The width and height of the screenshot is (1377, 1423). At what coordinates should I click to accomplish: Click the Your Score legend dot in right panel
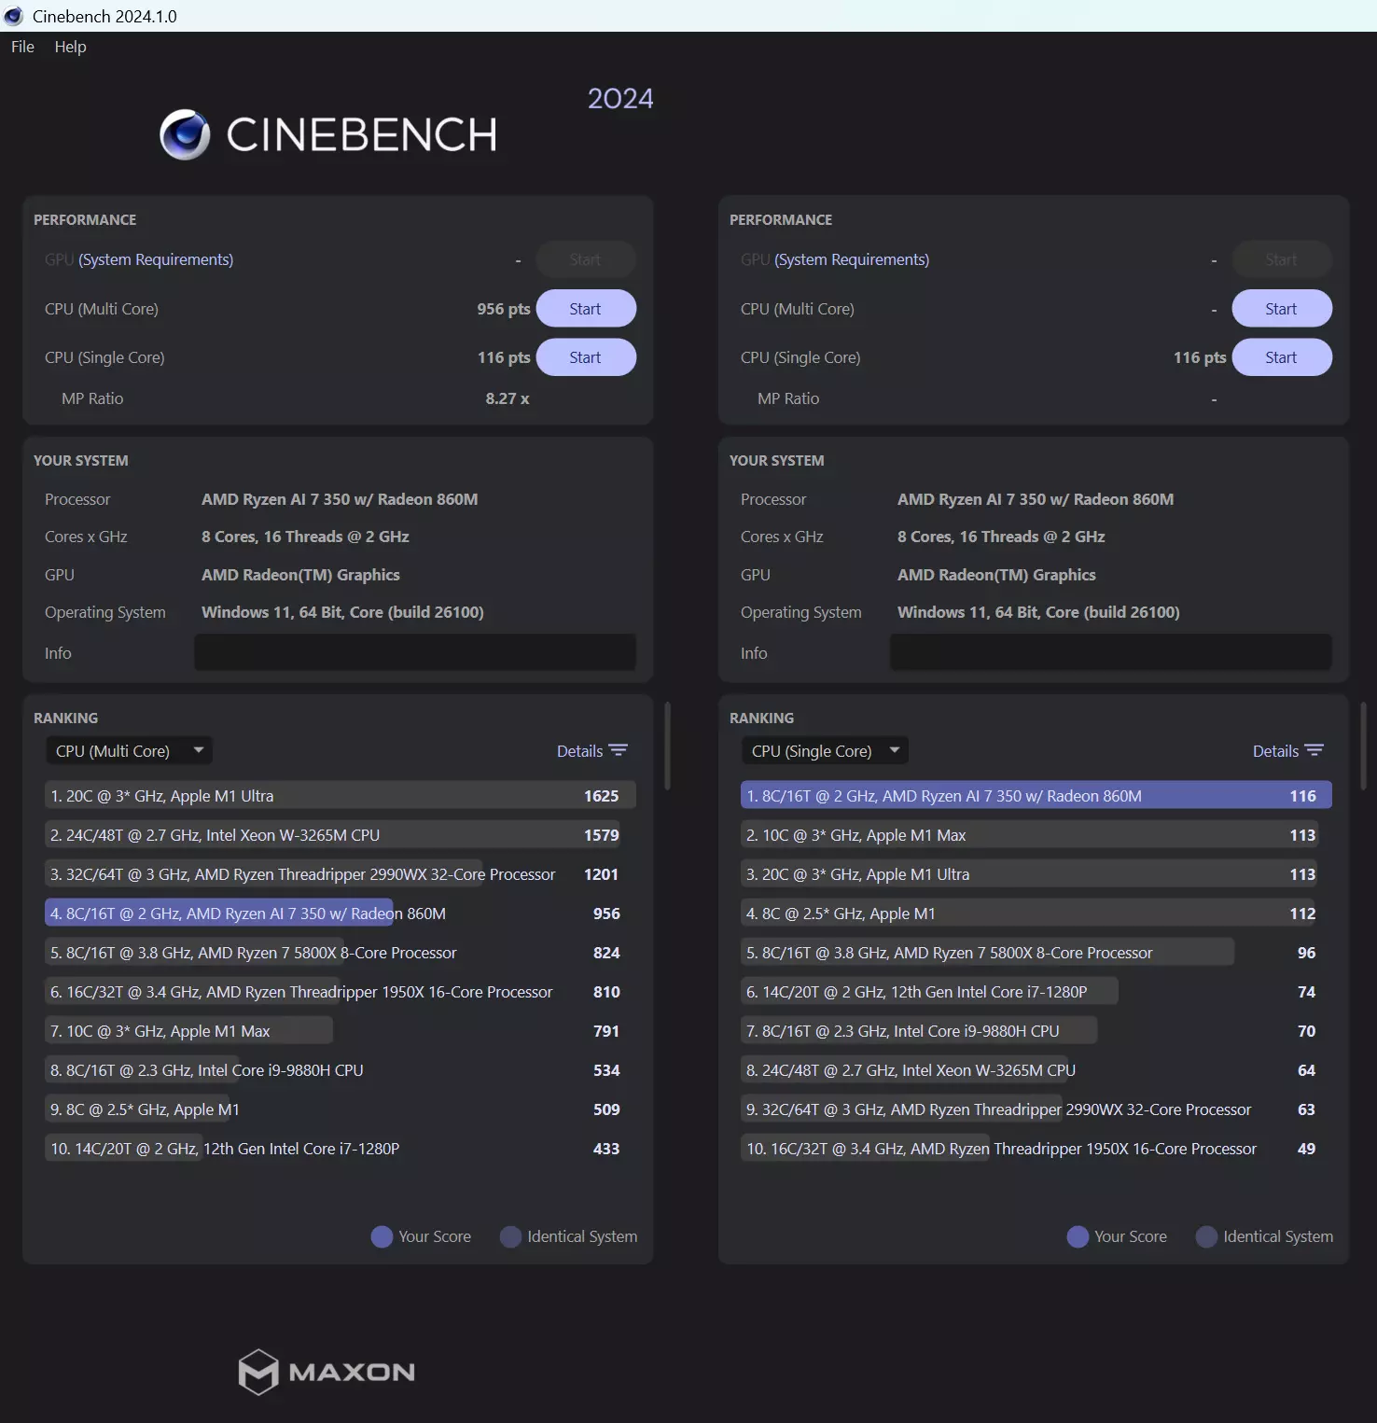click(x=1078, y=1236)
